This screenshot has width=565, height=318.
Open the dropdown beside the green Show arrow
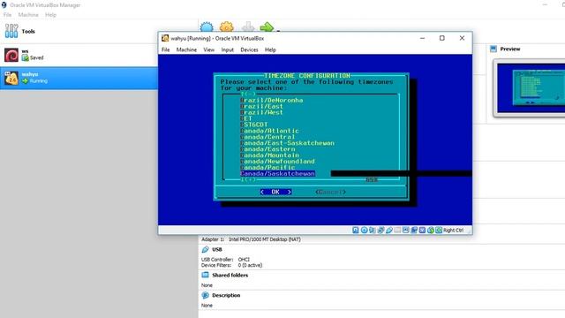(x=278, y=30)
